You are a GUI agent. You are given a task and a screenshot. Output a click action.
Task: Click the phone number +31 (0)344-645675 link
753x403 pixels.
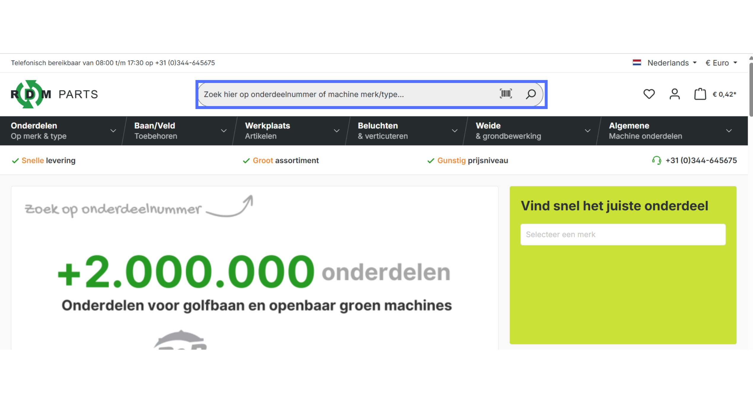pos(701,160)
